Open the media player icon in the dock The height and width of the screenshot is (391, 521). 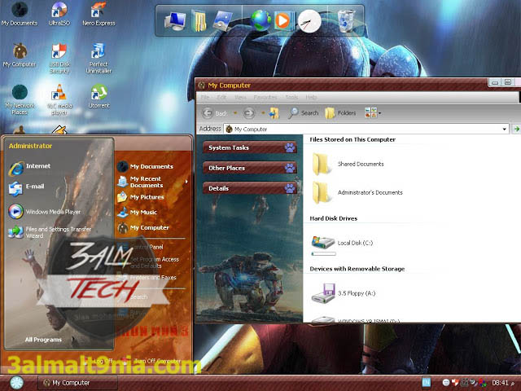tap(283, 20)
